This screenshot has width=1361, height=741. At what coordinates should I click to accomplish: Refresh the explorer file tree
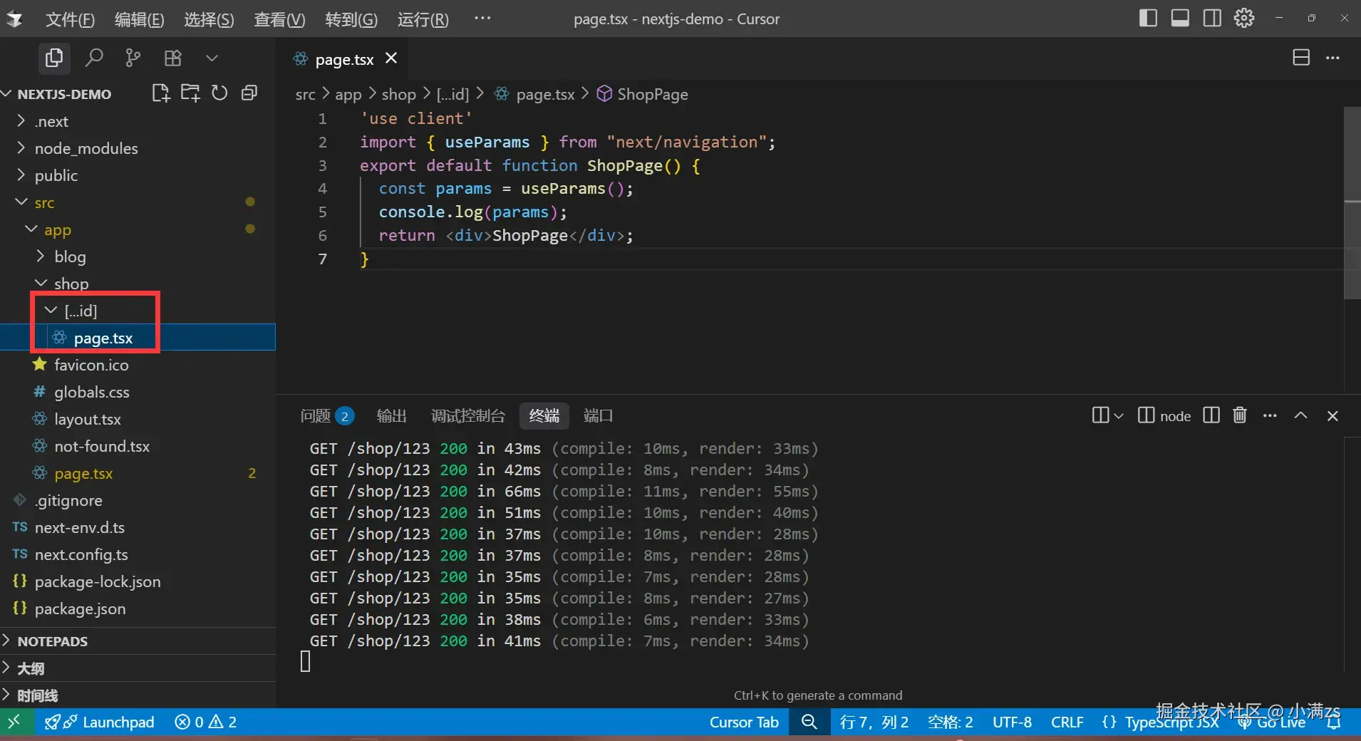coord(219,93)
